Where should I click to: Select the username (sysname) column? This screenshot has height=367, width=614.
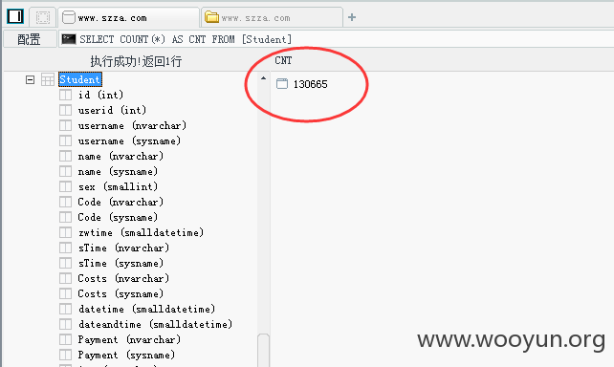[x=129, y=140]
